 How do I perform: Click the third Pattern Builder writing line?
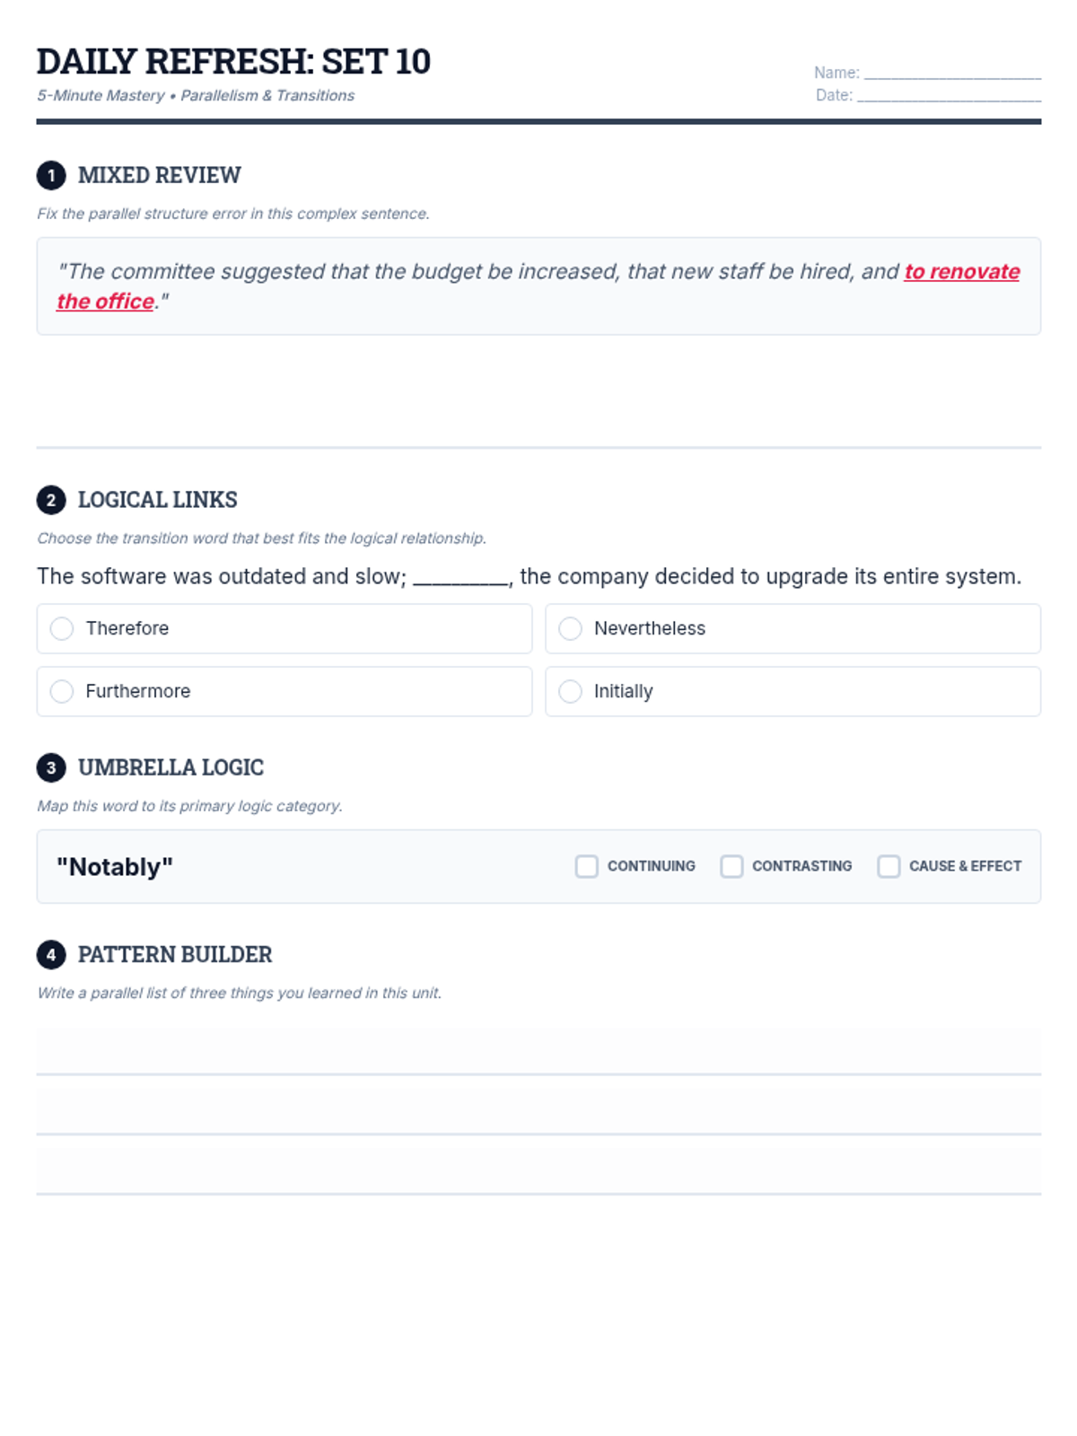pos(538,1170)
